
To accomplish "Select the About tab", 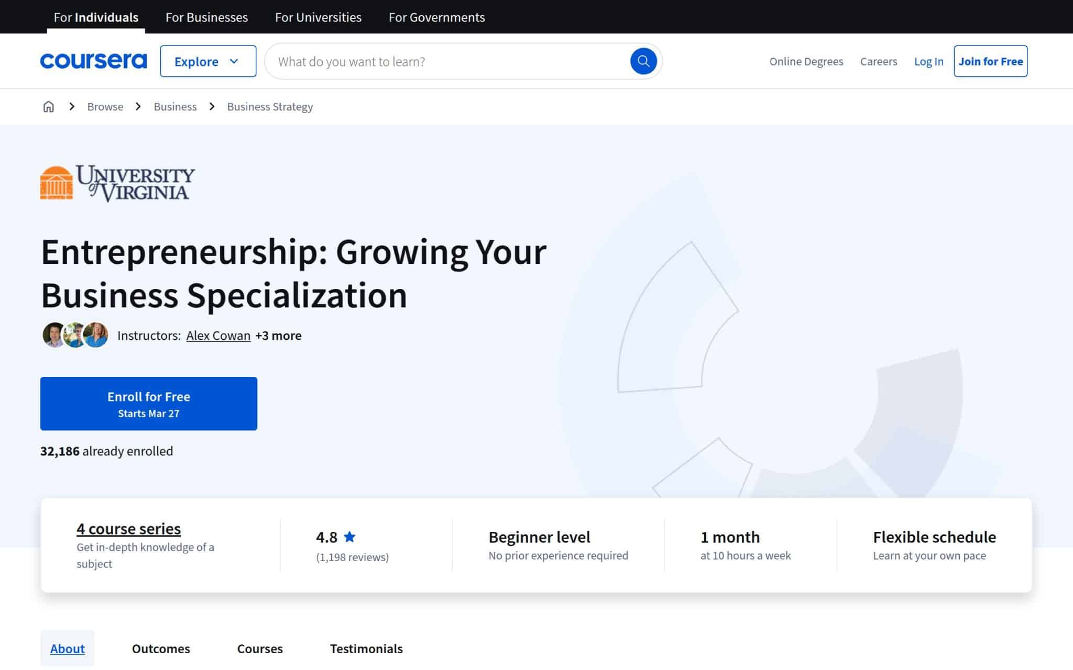I will (68, 649).
